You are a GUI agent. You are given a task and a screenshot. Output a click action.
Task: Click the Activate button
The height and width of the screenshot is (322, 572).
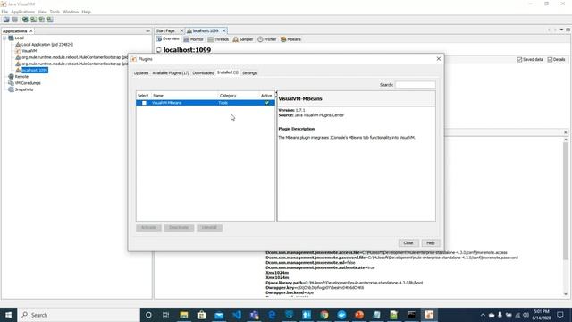148,228
